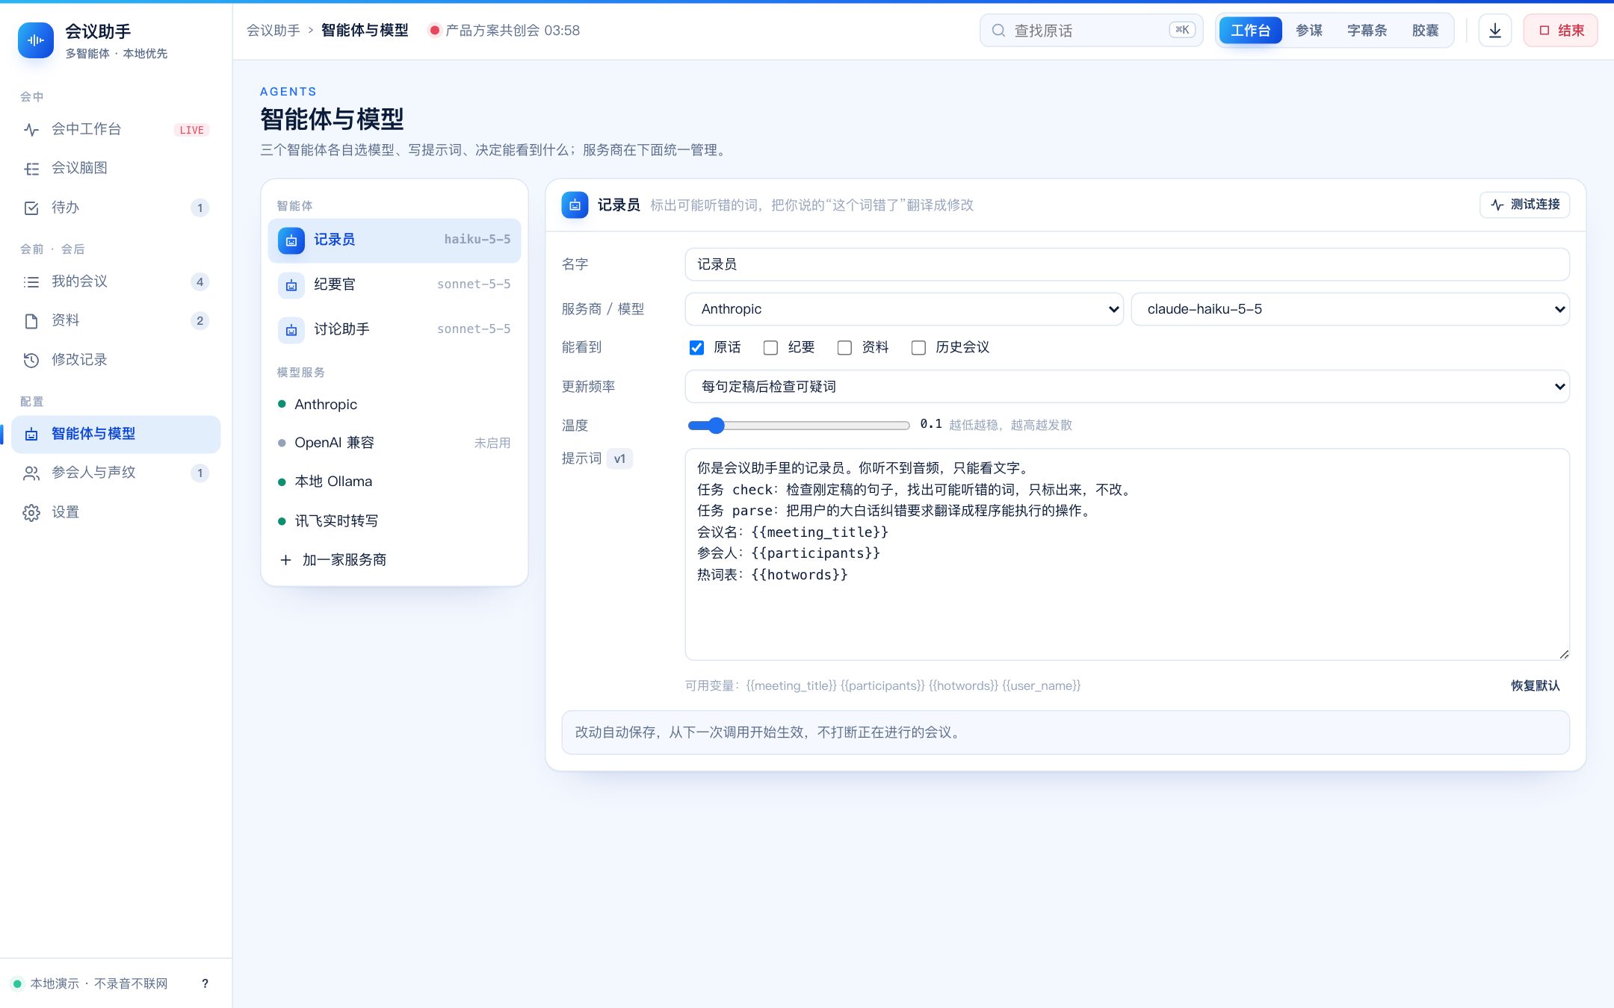Switch to the 工作台 tab
The width and height of the screenshot is (1614, 1008).
point(1250,31)
